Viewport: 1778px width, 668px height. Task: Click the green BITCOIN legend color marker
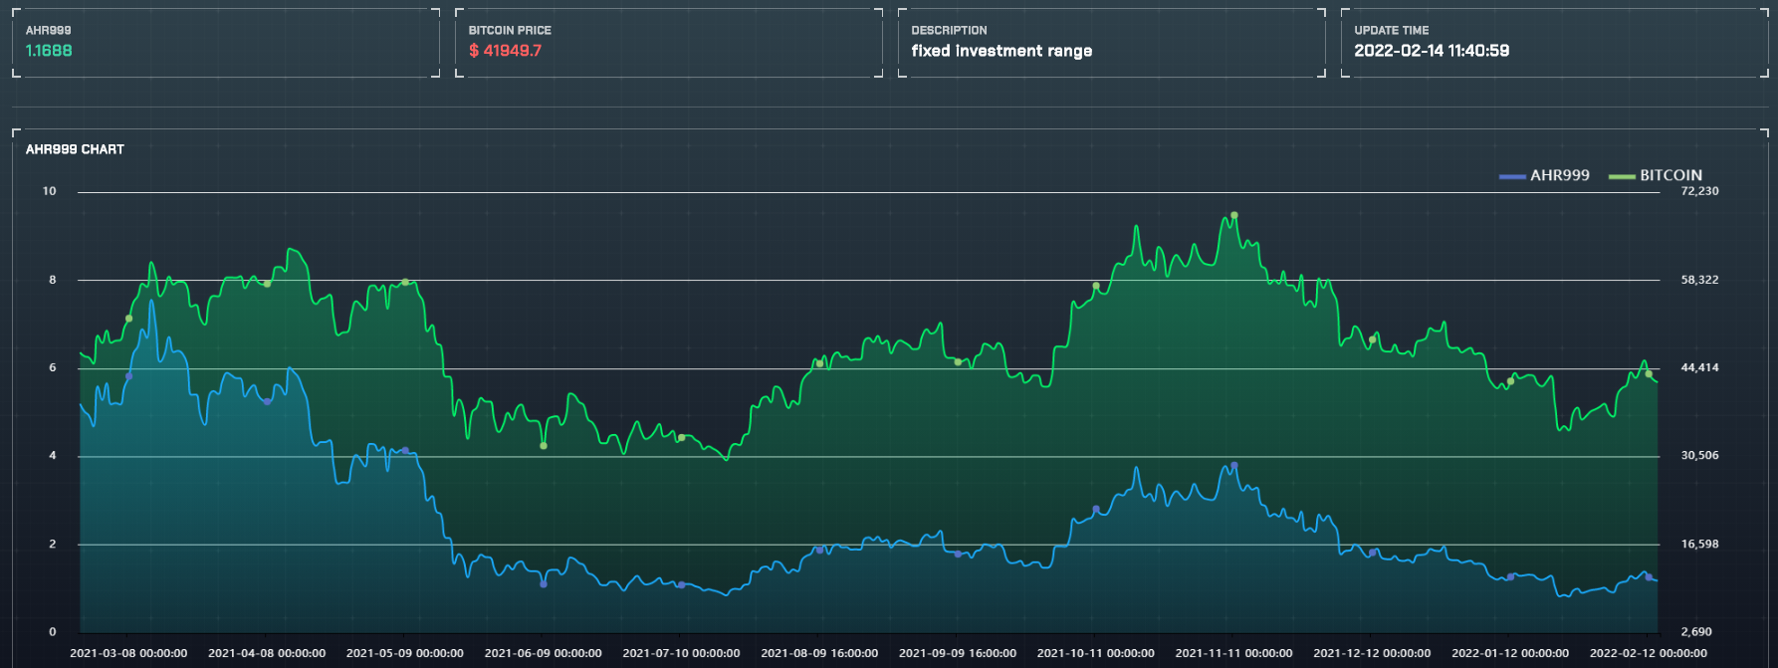tap(1622, 176)
